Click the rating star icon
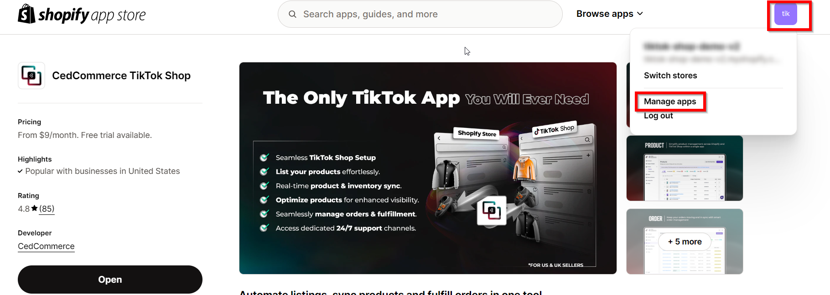Viewport: 830px width, 295px height. pos(34,208)
